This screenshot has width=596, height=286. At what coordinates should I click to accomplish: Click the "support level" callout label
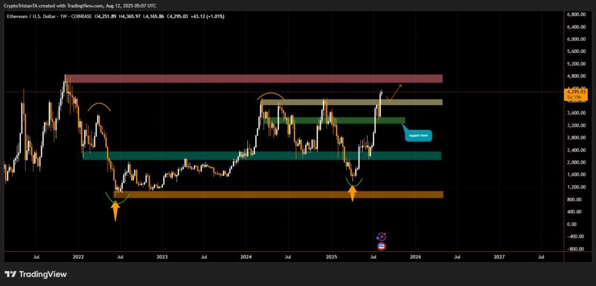coord(418,135)
